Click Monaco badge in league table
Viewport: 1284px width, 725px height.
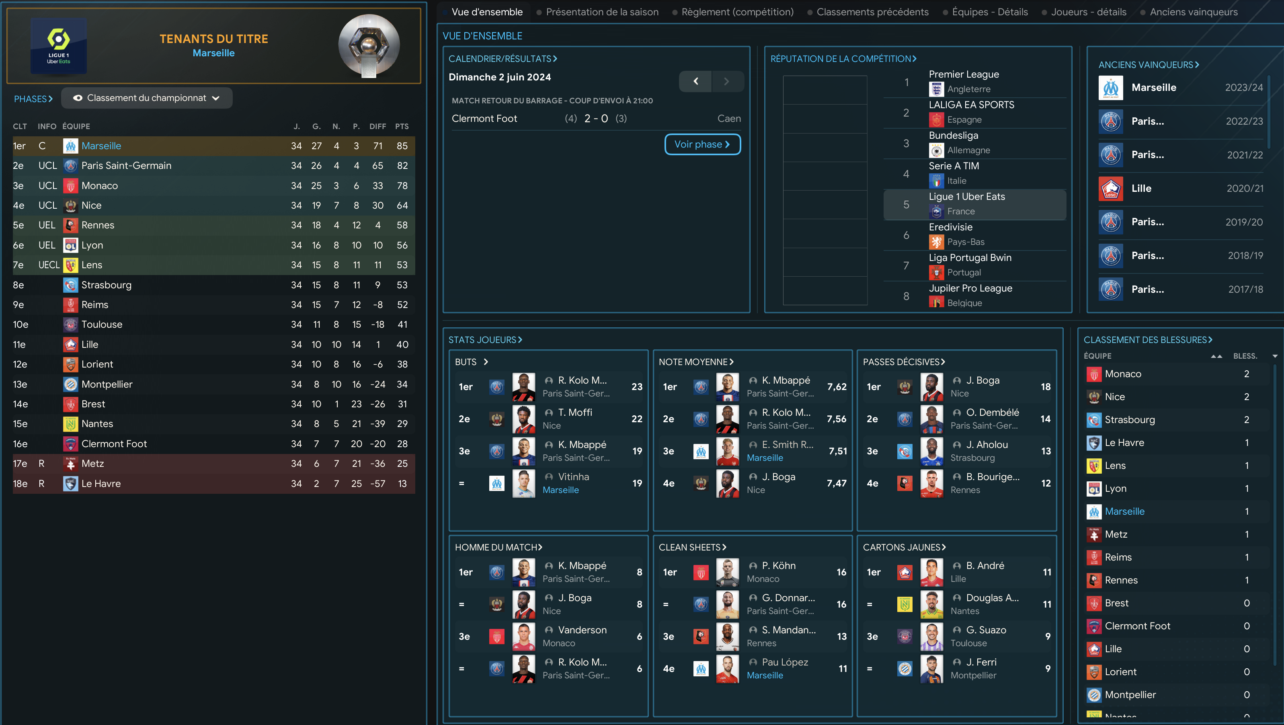(70, 185)
